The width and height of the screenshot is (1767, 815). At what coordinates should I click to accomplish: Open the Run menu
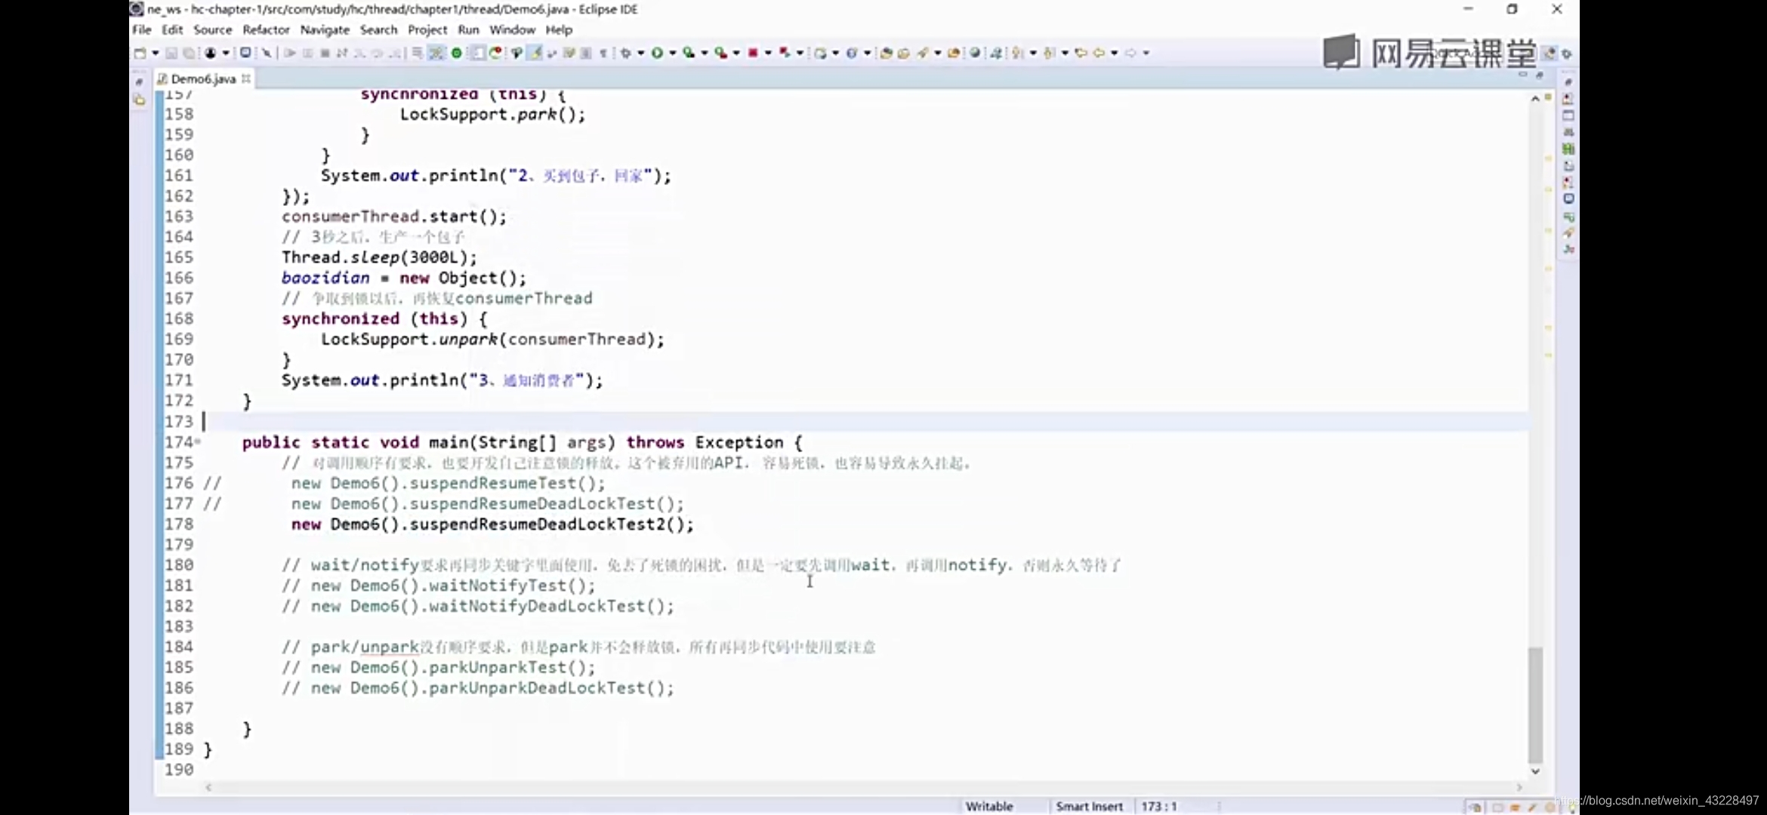pyautogui.click(x=468, y=29)
